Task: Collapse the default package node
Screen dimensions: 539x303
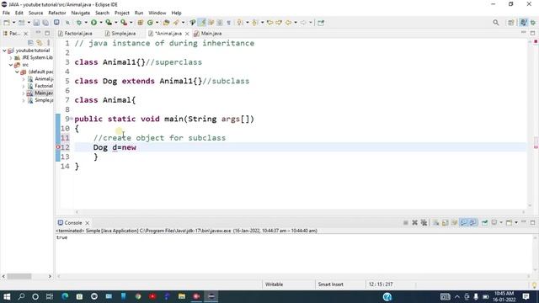Action: pyautogui.click(x=17, y=72)
